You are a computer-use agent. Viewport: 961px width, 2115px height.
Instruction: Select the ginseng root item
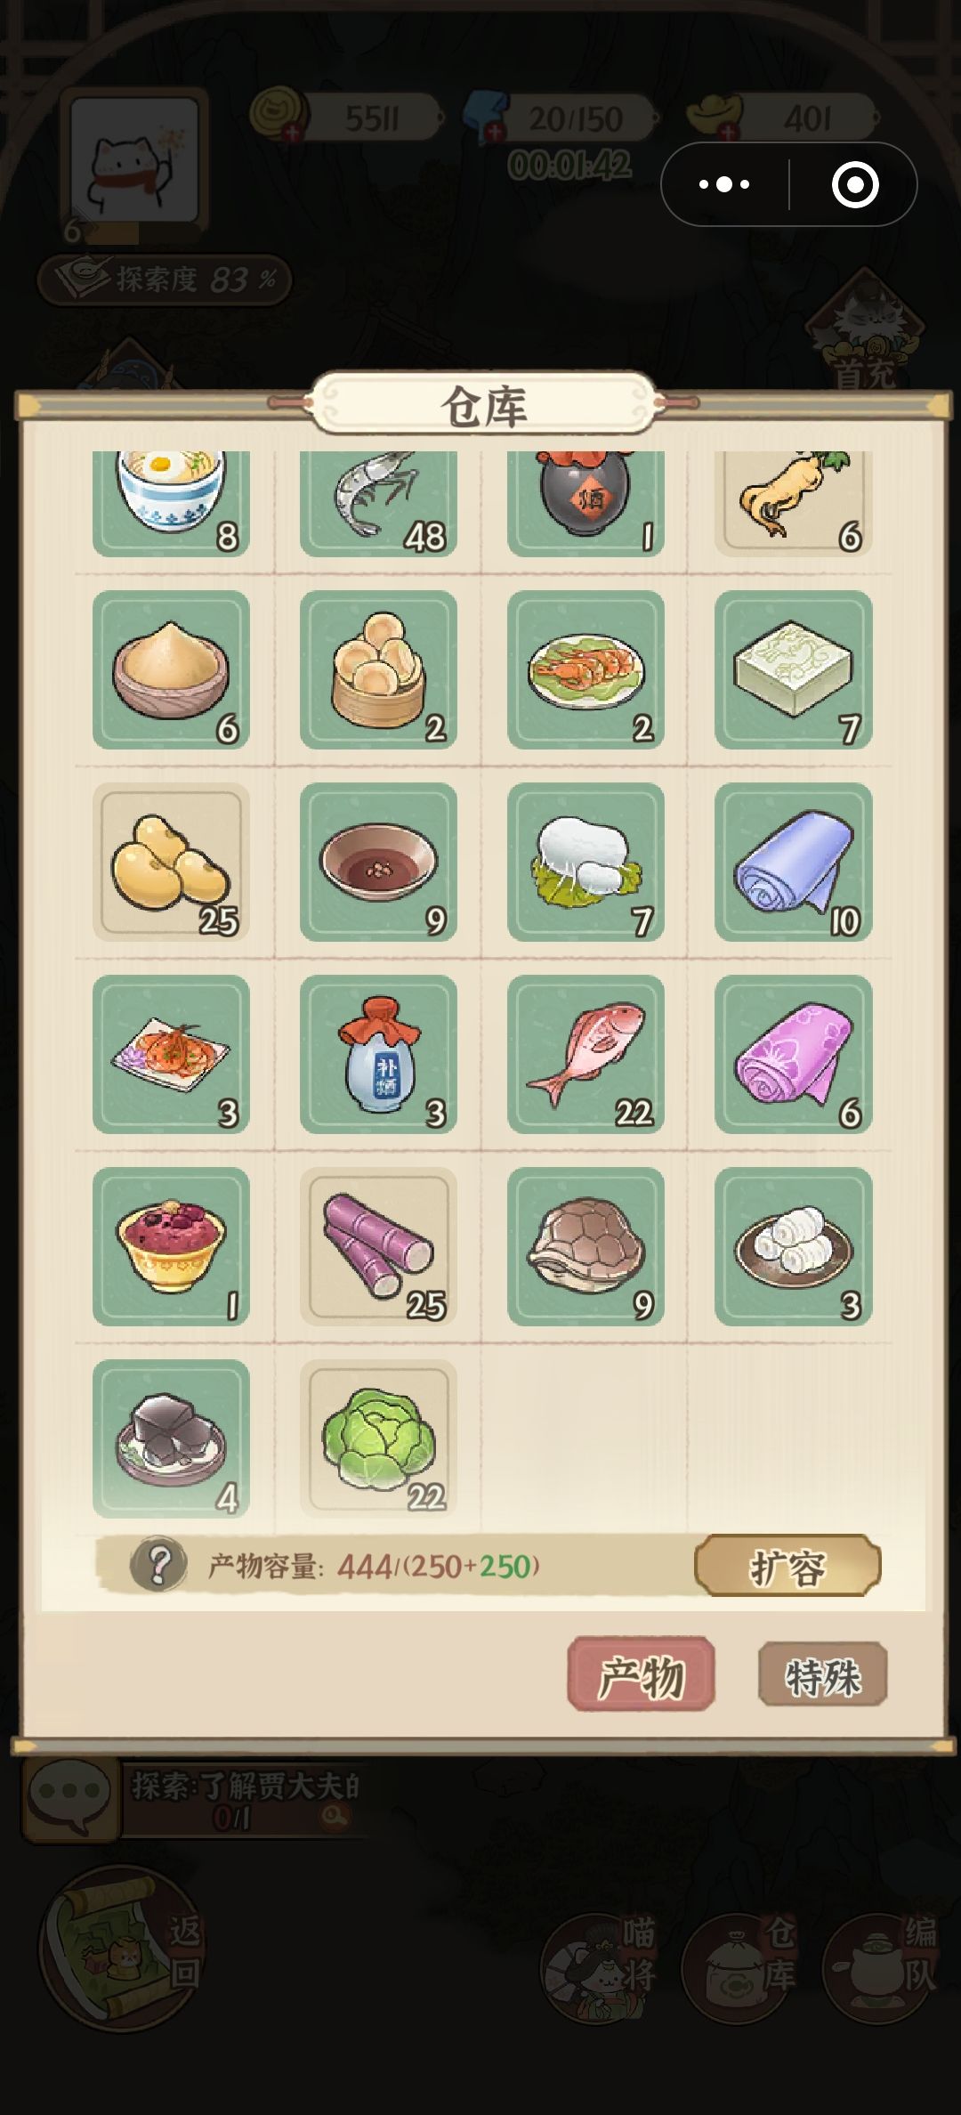tap(793, 504)
